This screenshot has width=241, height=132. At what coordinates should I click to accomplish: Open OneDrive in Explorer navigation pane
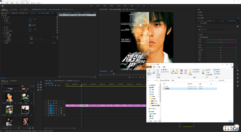(x=152, y=109)
